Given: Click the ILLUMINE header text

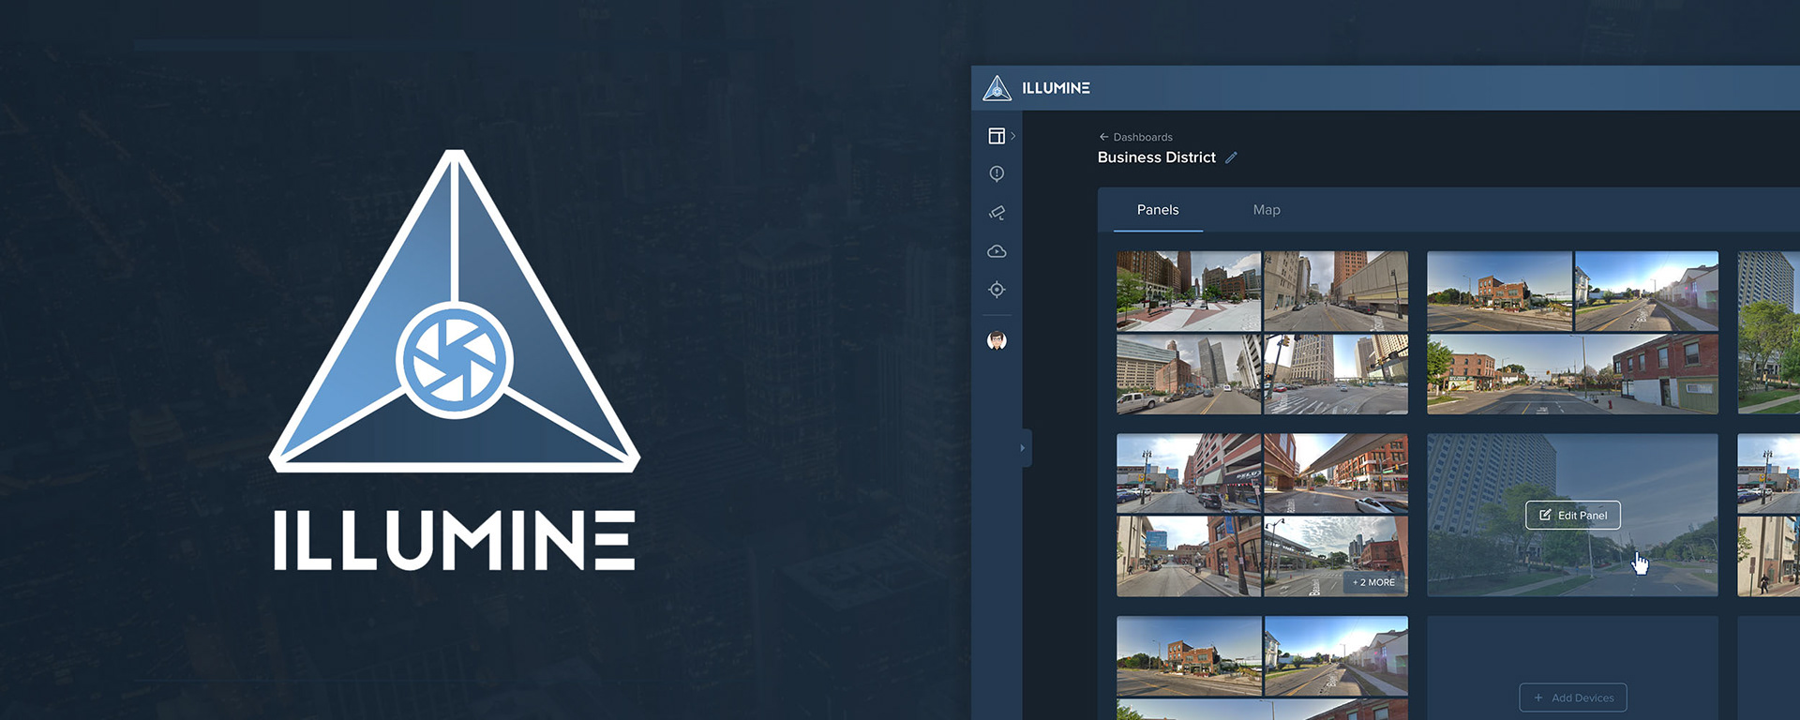Looking at the screenshot, I should point(1056,88).
